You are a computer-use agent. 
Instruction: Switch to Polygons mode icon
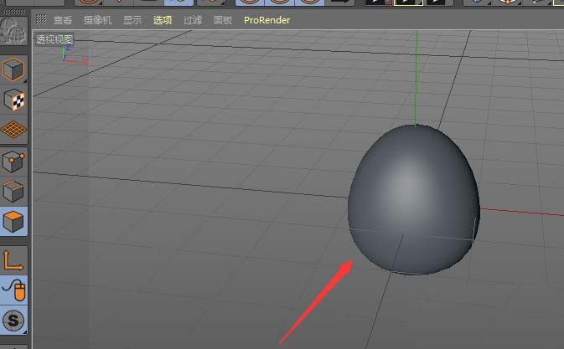pos(13,222)
